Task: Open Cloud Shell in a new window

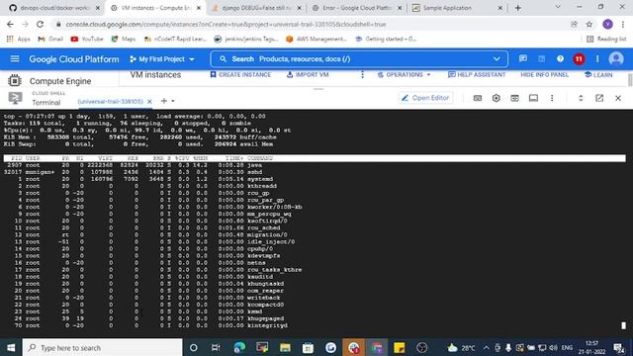Action: [x=599, y=98]
